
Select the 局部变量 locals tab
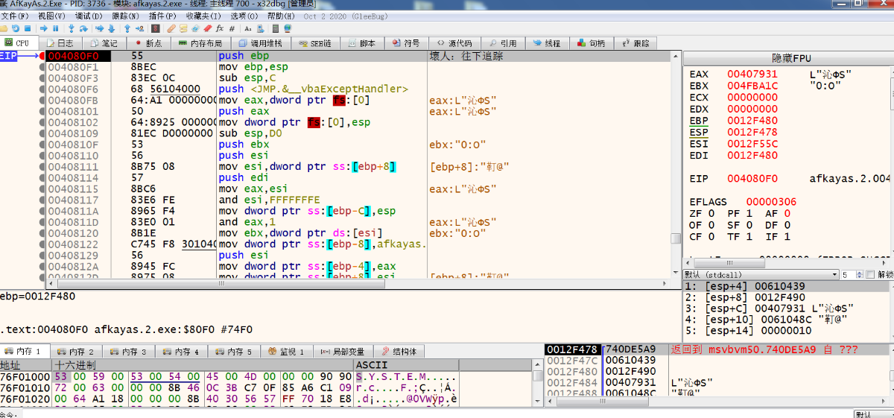pos(343,352)
